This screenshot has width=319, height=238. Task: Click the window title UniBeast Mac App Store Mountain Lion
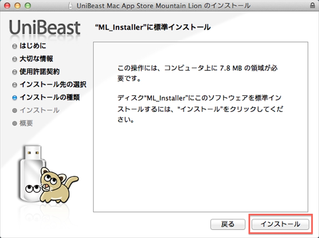(x=163, y=6)
